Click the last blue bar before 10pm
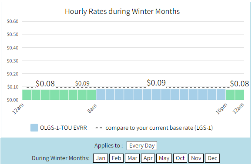The height and width of the screenshot is (164, 252). 221,95
